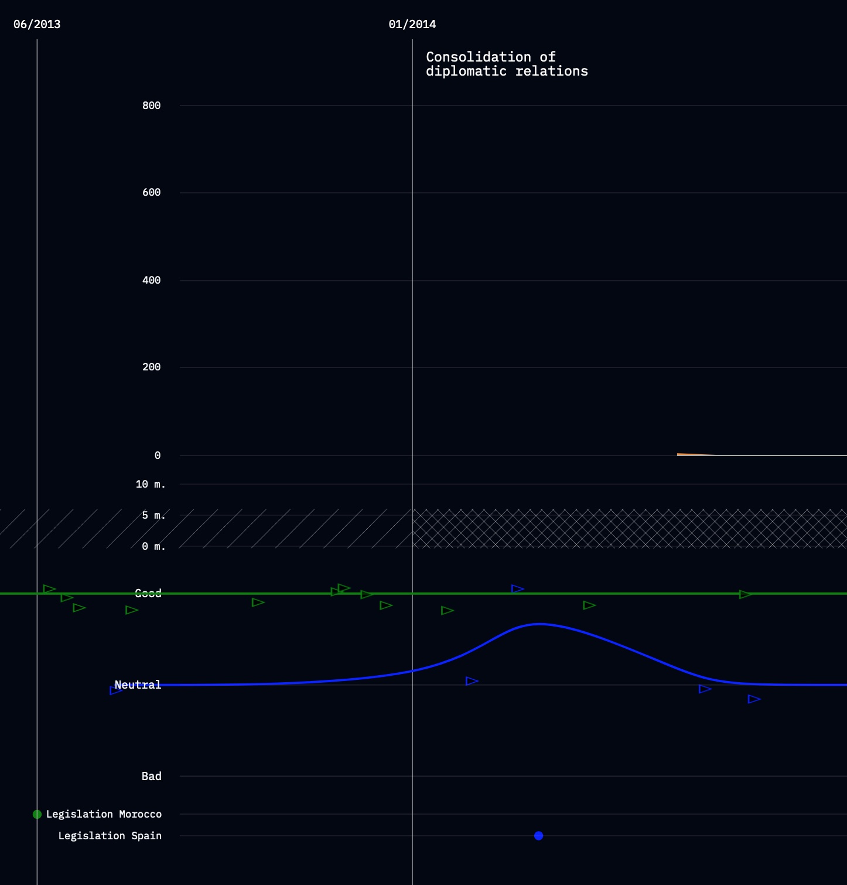Select the blue triangle above the Good line
This screenshot has width=847, height=885.
517,588
